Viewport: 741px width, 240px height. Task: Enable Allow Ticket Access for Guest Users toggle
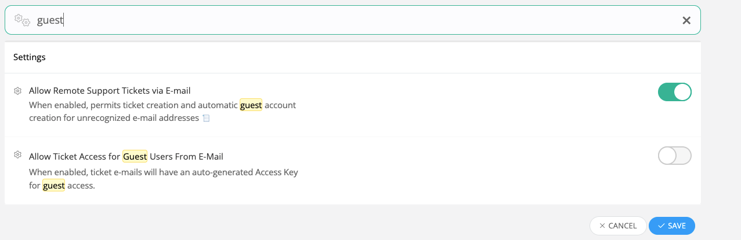[675, 156]
